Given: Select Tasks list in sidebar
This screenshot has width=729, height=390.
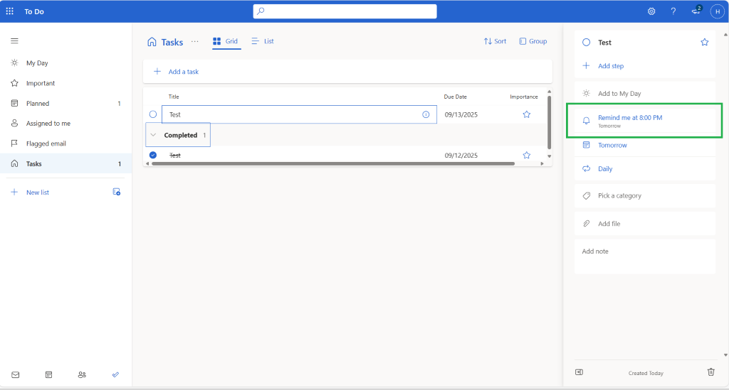Looking at the screenshot, I should pyautogui.click(x=66, y=163).
